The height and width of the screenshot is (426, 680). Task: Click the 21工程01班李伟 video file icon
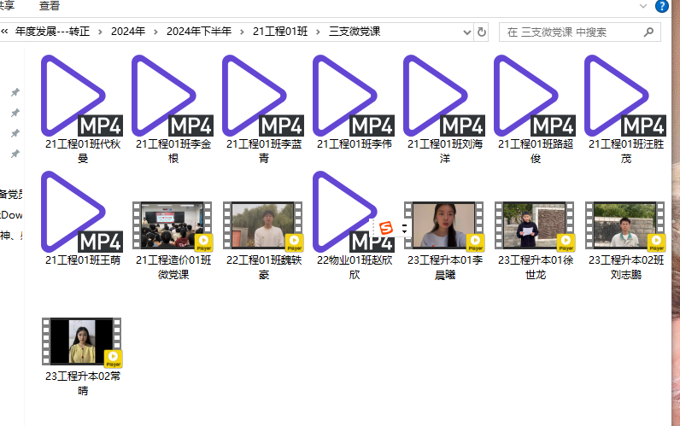coord(355,96)
